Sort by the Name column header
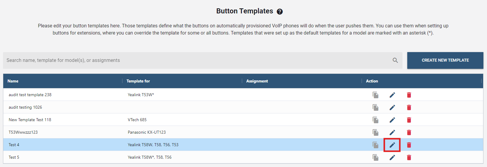 pyautogui.click(x=13, y=81)
